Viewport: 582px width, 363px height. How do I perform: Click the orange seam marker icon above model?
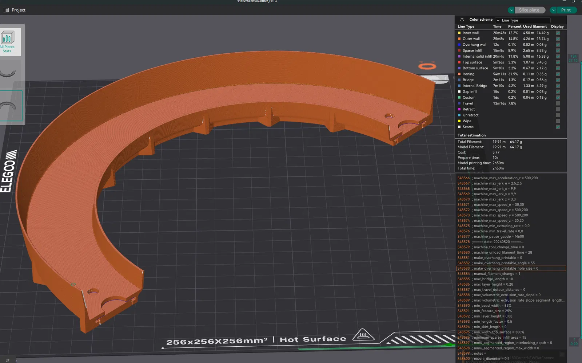[x=427, y=66]
